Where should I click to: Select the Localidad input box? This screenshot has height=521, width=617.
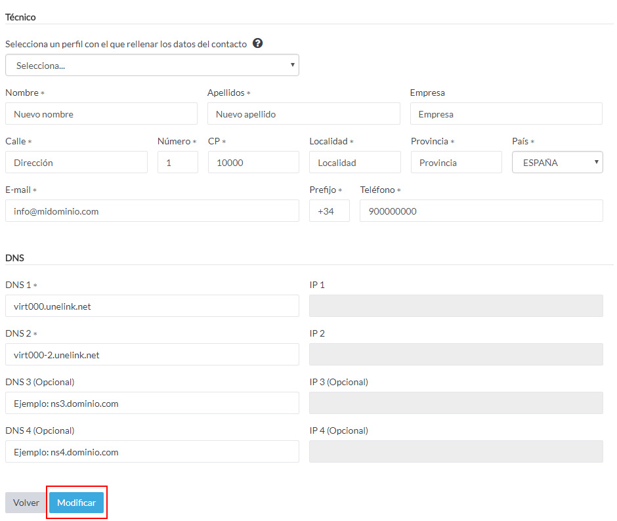354,163
